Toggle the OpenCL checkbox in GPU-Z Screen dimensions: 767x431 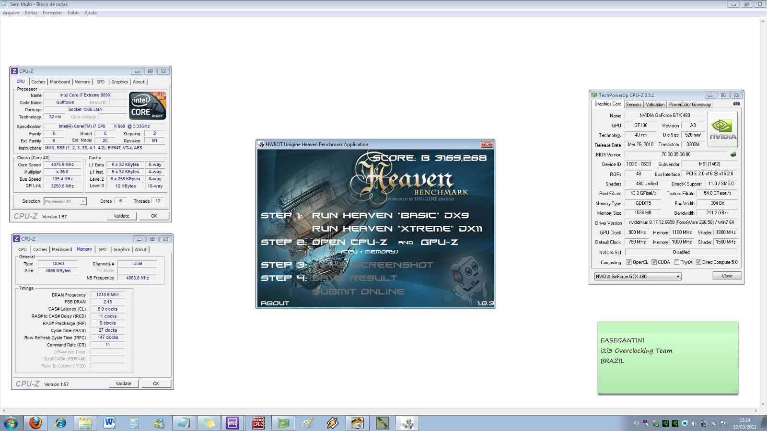[x=629, y=262]
